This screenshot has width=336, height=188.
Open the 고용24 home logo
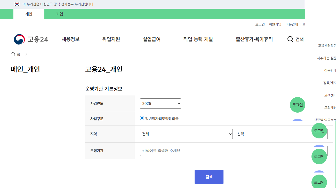(30, 39)
